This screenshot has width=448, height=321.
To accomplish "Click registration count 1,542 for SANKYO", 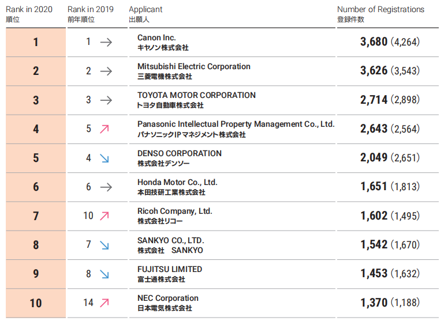I will 374,244.
